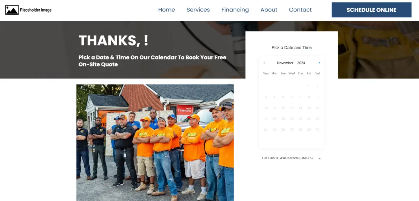Click the SCHEDULE ONLINE button

pos(372,10)
